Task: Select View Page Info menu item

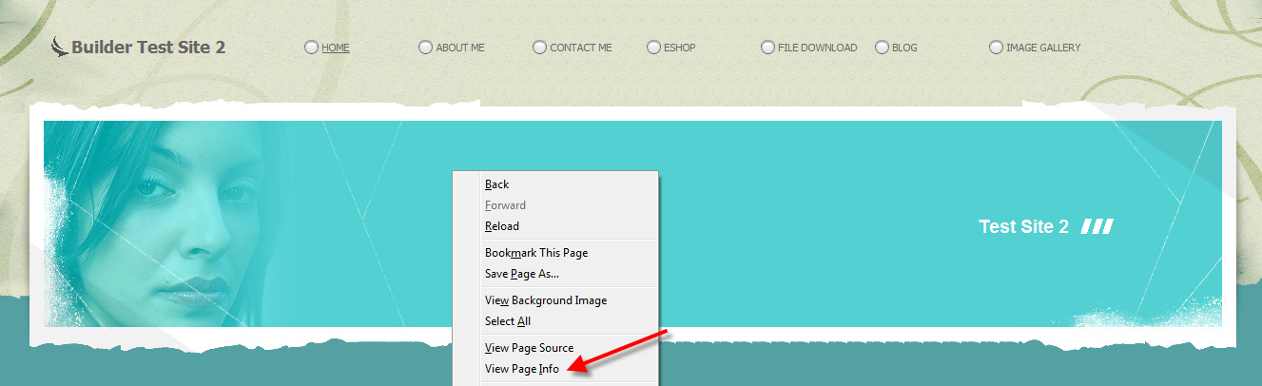Action: pyautogui.click(x=522, y=369)
